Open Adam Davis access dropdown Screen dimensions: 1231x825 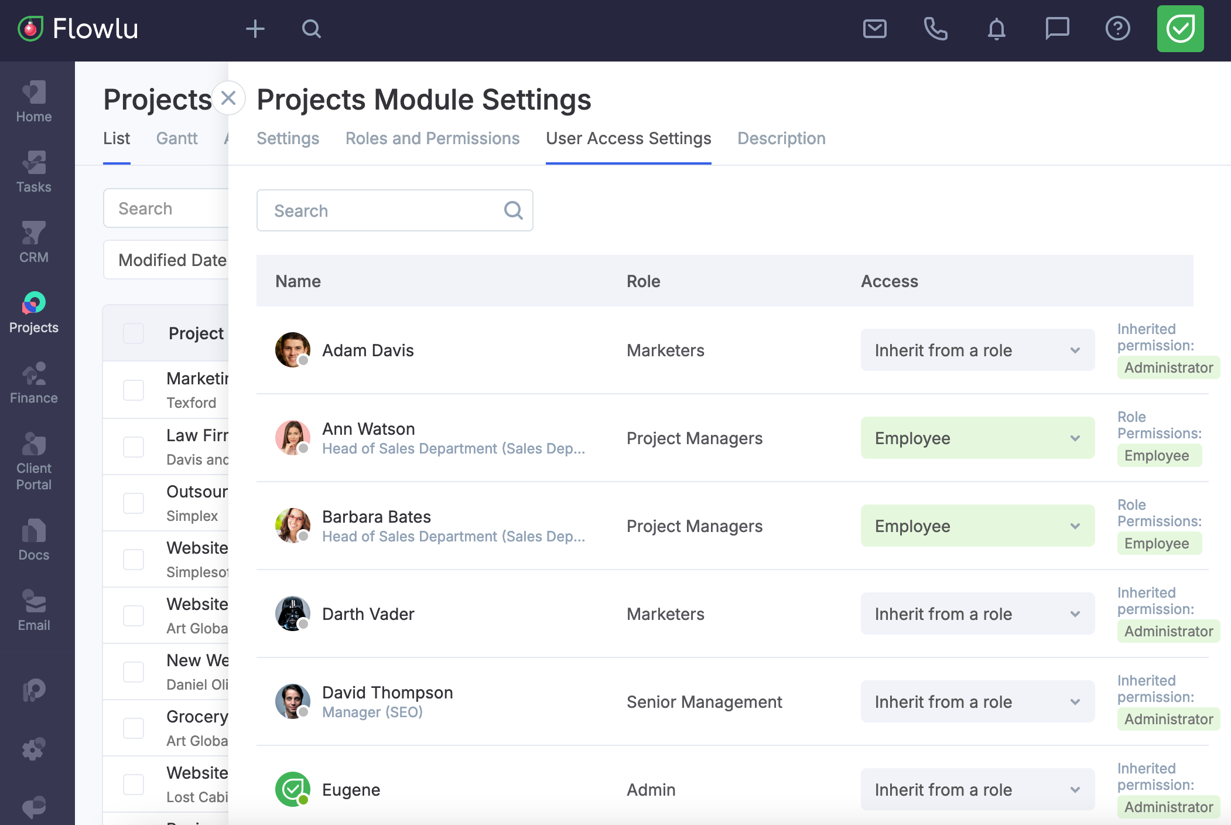coord(977,350)
